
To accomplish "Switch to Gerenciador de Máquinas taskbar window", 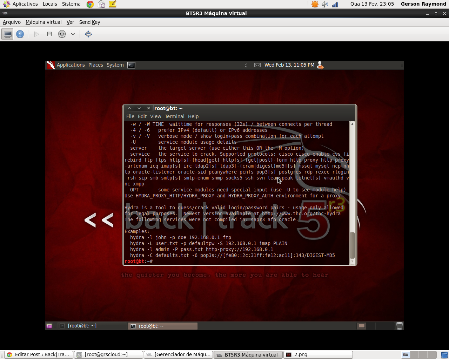I will coord(178,354).
